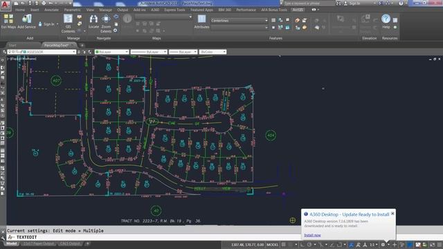
Task: Open GIS Contents panel
Action: (68, 23)
